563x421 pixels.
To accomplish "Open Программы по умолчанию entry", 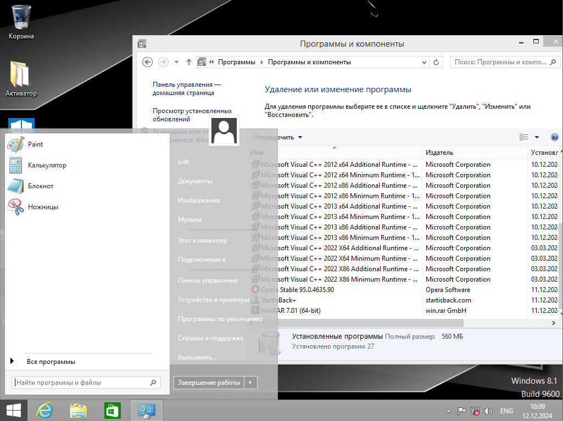I will coord(220,319).
